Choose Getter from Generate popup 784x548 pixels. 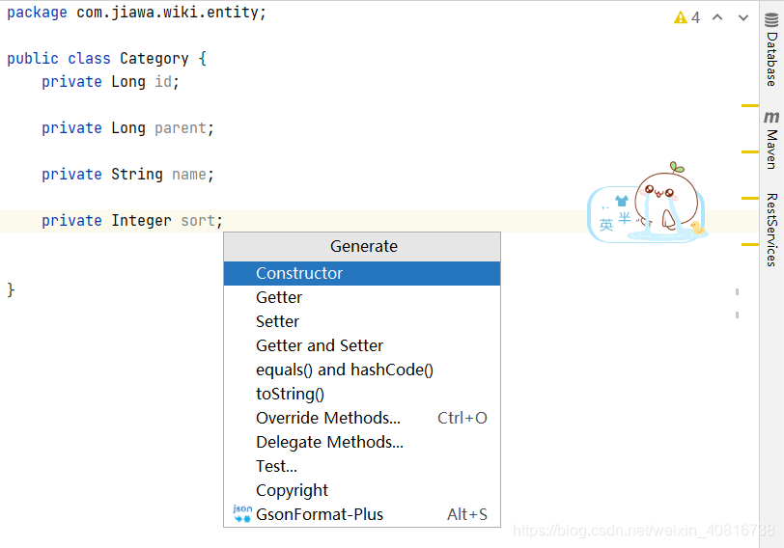pyautogui.click(x=362, y=297)
